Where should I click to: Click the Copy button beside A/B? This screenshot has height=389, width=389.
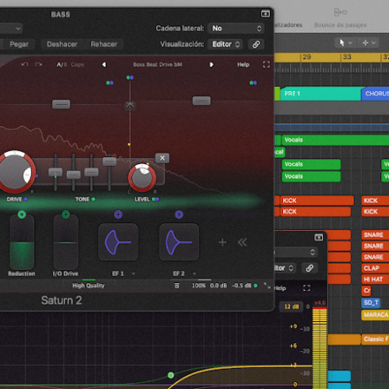(x=77, y=64)
